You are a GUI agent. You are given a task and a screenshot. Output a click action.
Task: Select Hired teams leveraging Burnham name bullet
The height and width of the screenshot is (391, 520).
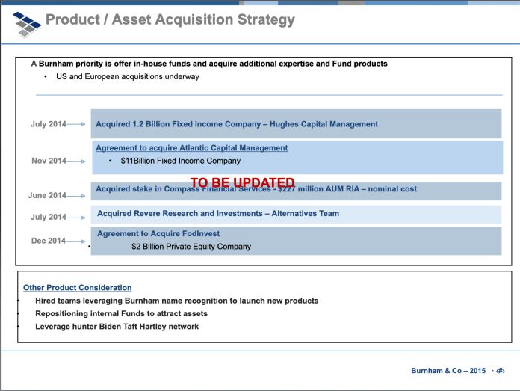coord(177,301)
